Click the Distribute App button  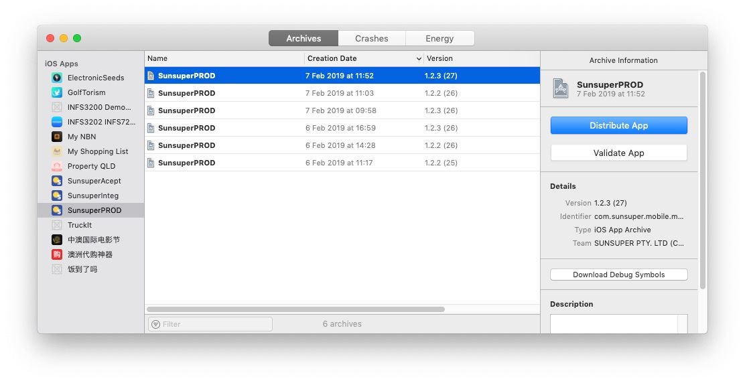point(618,125)
